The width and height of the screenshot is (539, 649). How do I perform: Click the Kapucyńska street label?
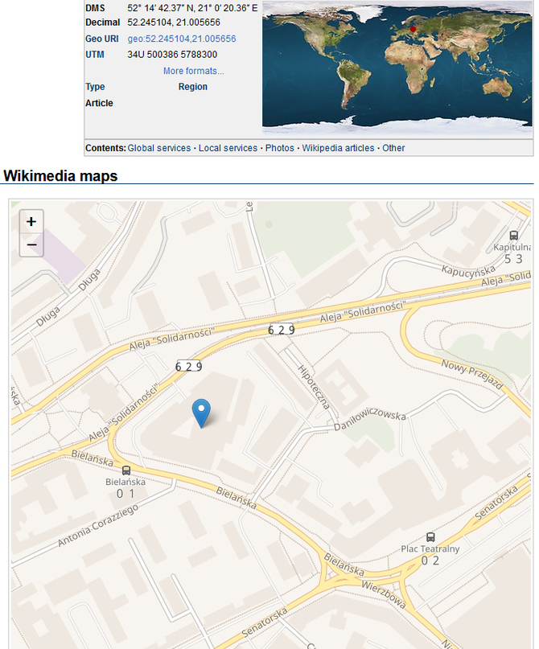[x=468, y=270]
